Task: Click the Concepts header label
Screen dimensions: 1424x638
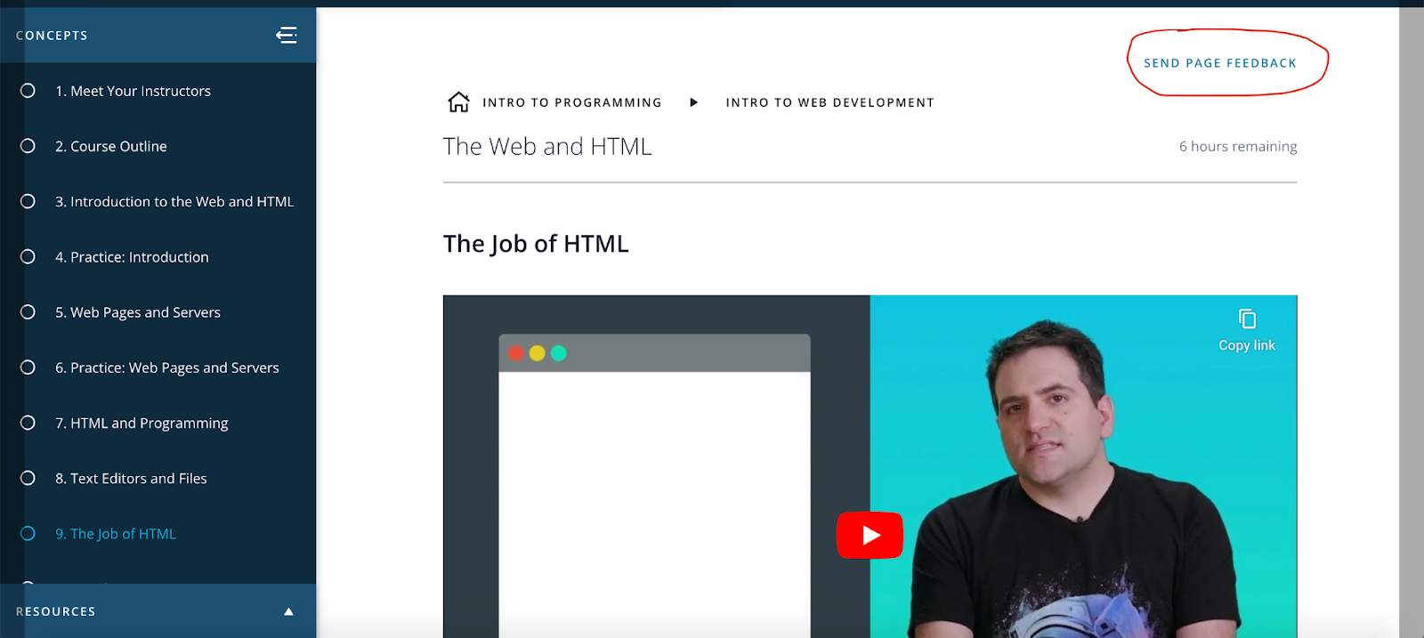Action: tap(52, 36)
